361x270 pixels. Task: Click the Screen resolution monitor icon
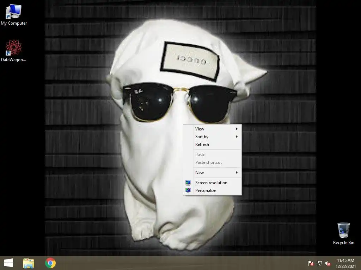coord(188,183)
